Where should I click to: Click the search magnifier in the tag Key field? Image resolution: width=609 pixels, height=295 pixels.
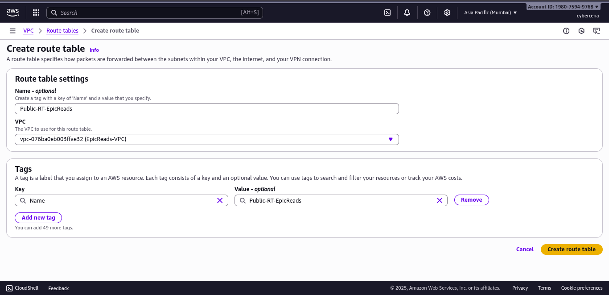[23, 200]
